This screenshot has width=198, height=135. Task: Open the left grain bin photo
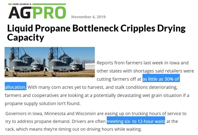click(24, 62)
